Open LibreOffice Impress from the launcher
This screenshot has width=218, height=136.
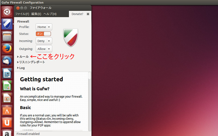pyautogui.click(x=7, y=98)
